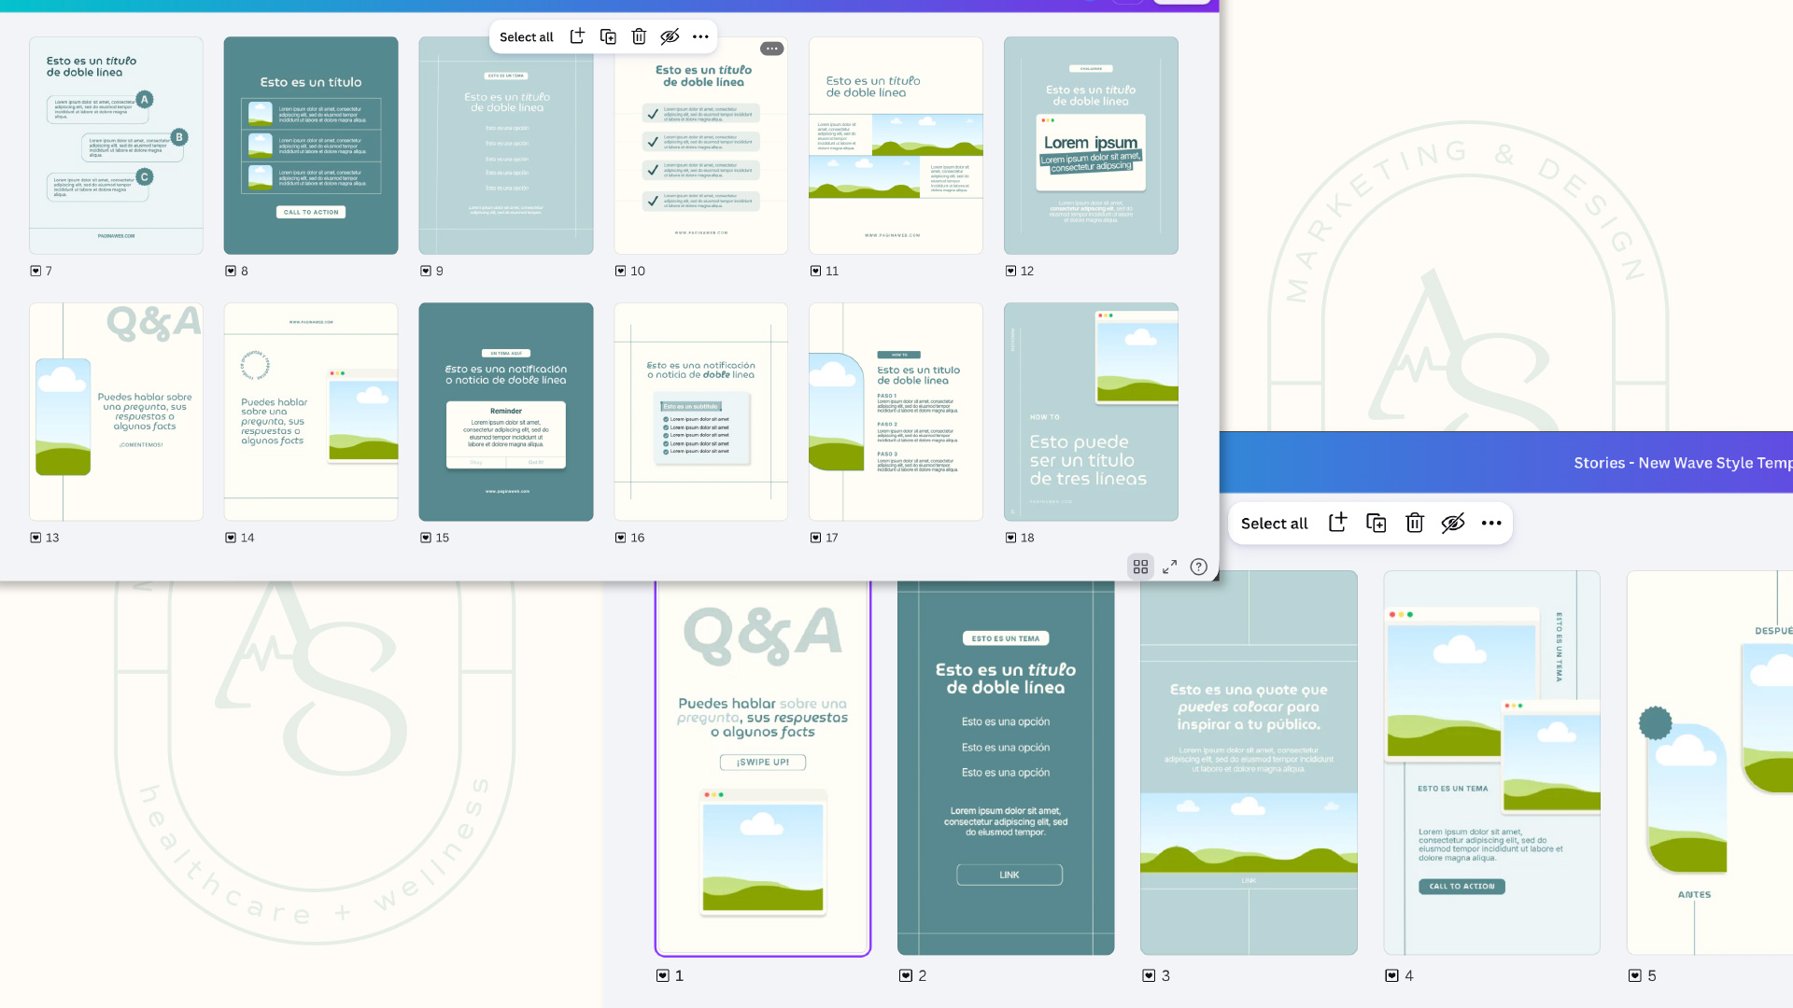1793x1008 pixels.
Task: Click Select all in the Stories window
Action: pyautogui.click(x=1274, y=524)
